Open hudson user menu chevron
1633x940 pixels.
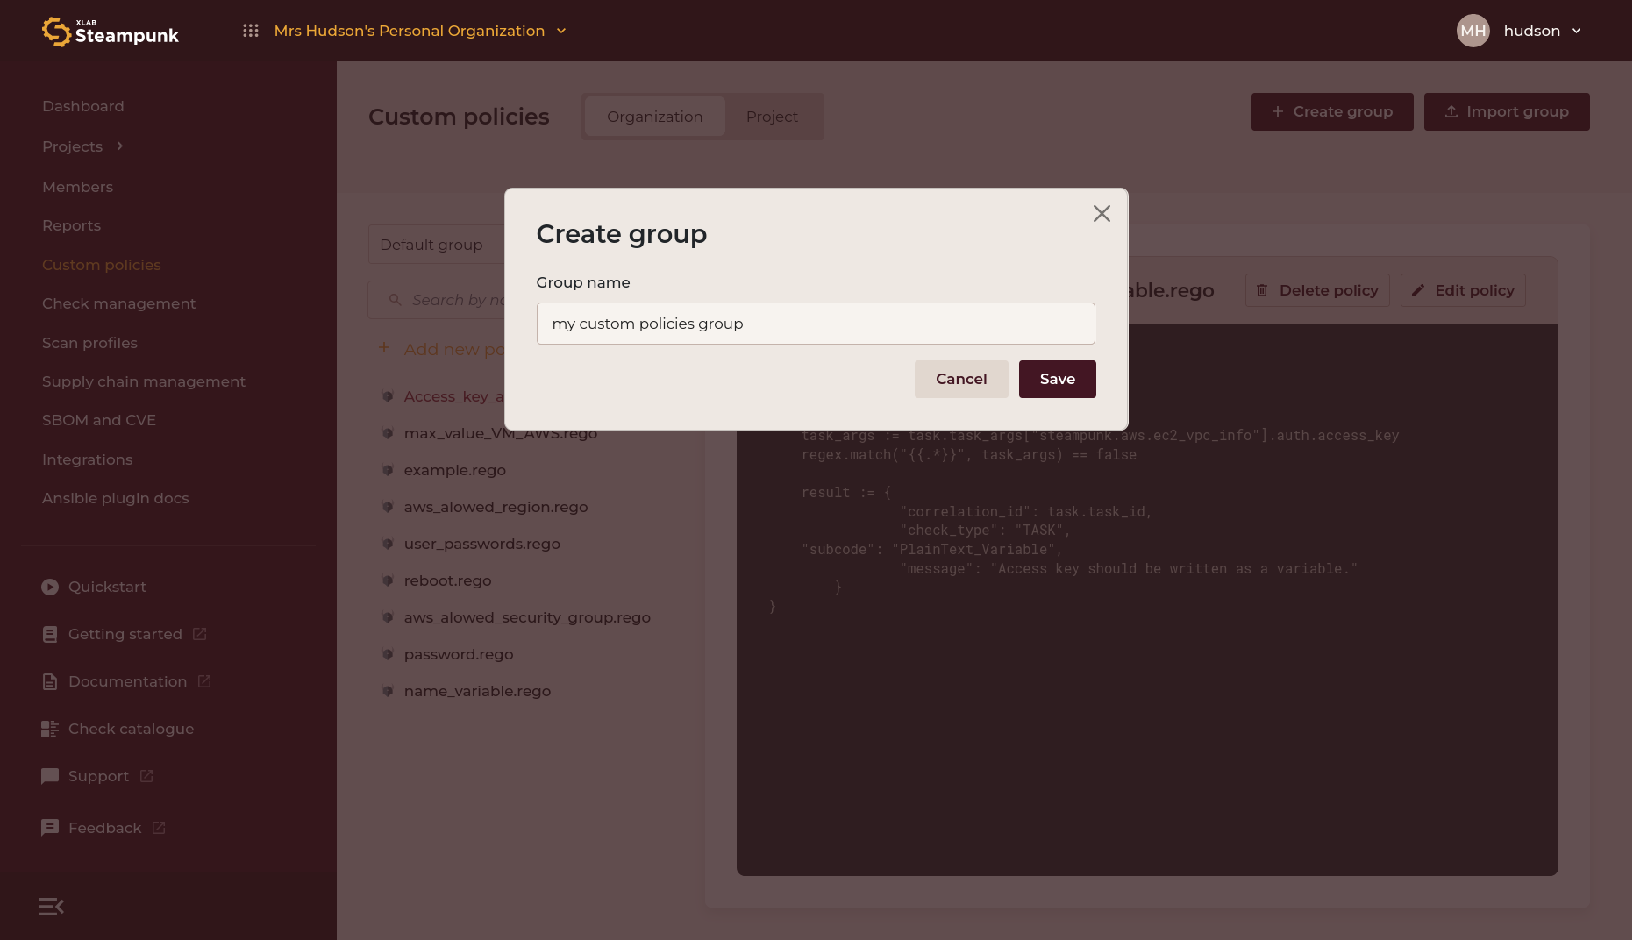click(1576, 31)
